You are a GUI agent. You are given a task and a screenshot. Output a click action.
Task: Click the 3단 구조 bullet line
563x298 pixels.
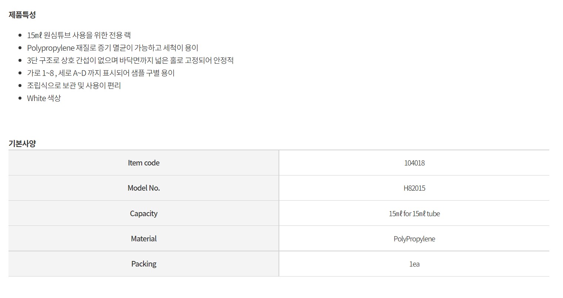pyautogui.click(x=130, y=60)
